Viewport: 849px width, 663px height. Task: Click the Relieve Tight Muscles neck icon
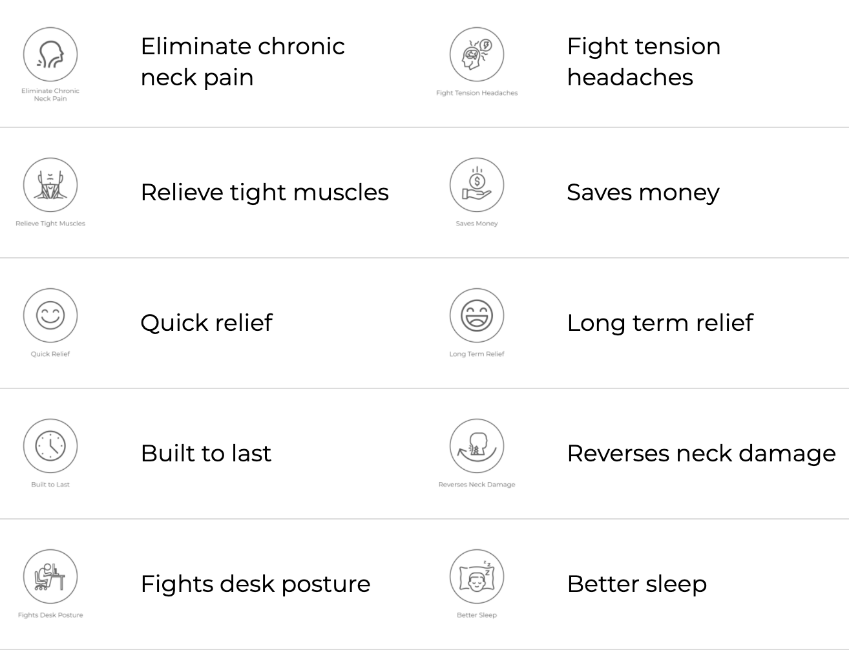coord(50,185)
